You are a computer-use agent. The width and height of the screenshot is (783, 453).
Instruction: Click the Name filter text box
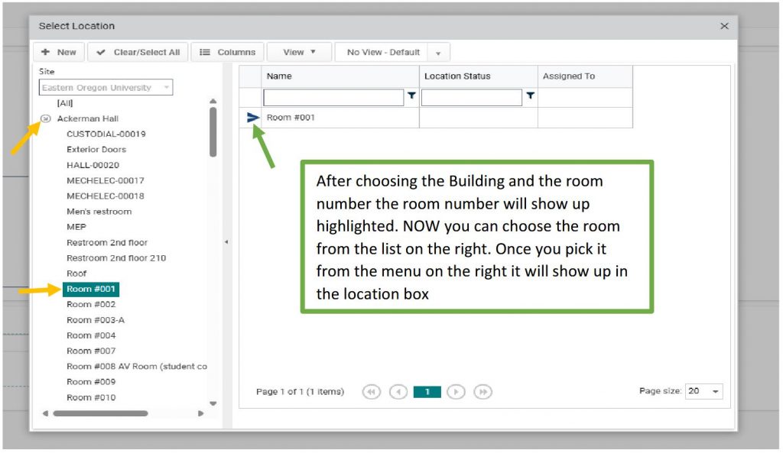click(333, 97)
